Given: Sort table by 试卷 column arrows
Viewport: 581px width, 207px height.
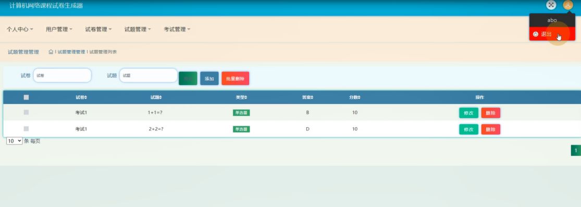Looking at the screenshot, I should [x=86, y=98].
